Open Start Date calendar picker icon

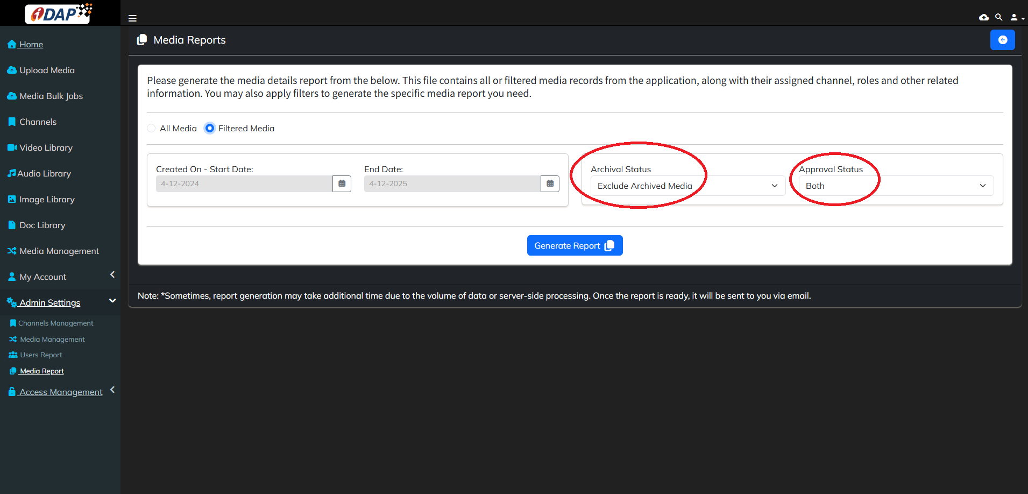pyautogui.click(x=342, y=184)
